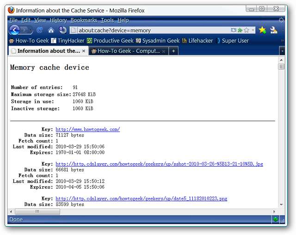Reload the current page
This screenshot has height=235, width=296.
pyautogui.click(x=40, y=30)
